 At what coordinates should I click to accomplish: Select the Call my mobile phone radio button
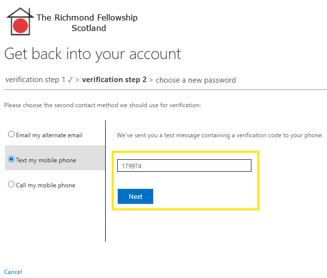pyautogui.click(x=12, y=185)
